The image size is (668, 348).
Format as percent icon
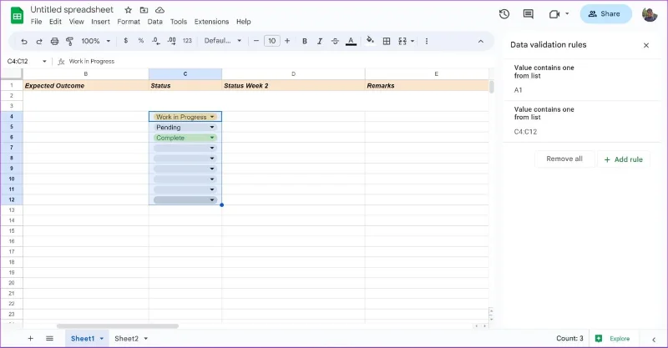point(141,40)
